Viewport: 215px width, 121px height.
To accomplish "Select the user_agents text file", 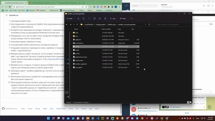I will [106, 67].
